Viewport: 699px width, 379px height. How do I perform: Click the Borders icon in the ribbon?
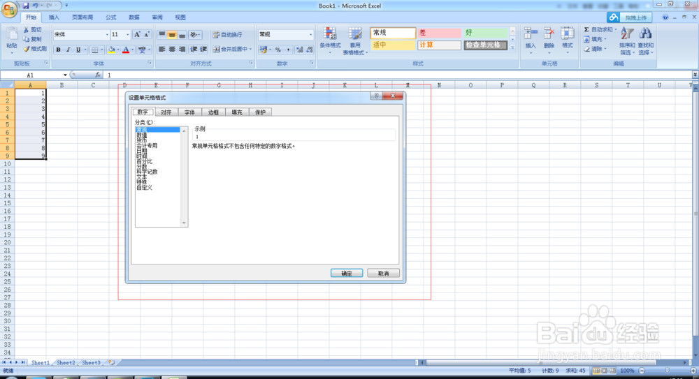pyautogui.click(x=94, y=50)
